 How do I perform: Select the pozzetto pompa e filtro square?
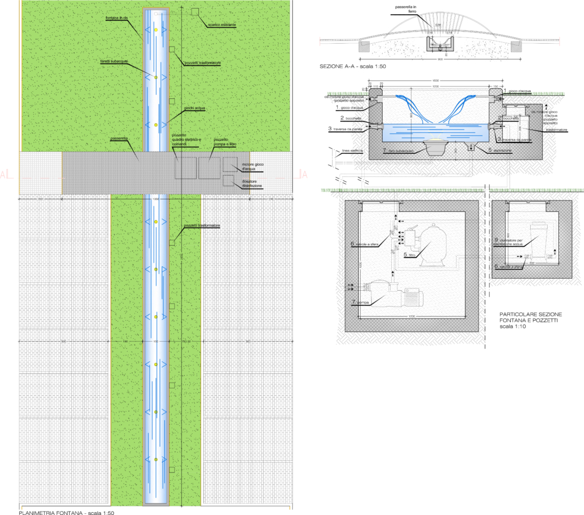(x=209, y=168)
